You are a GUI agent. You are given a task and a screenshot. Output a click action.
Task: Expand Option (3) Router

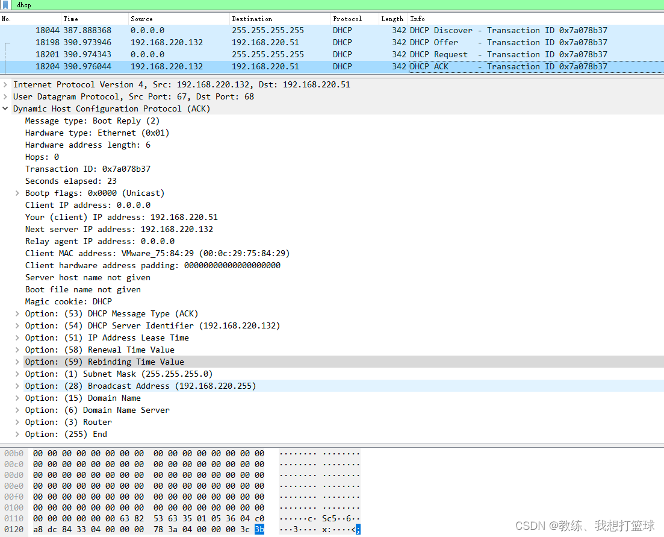point(16,422)
